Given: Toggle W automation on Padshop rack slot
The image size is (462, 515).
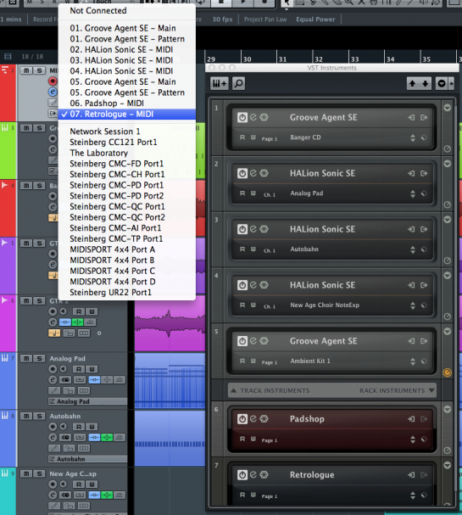Looking at the screenshot, I should (x=253, y=439).
